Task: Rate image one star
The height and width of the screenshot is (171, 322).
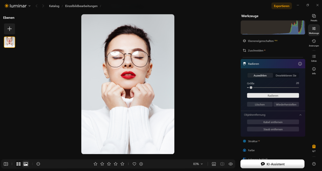Action: [96, 164]
